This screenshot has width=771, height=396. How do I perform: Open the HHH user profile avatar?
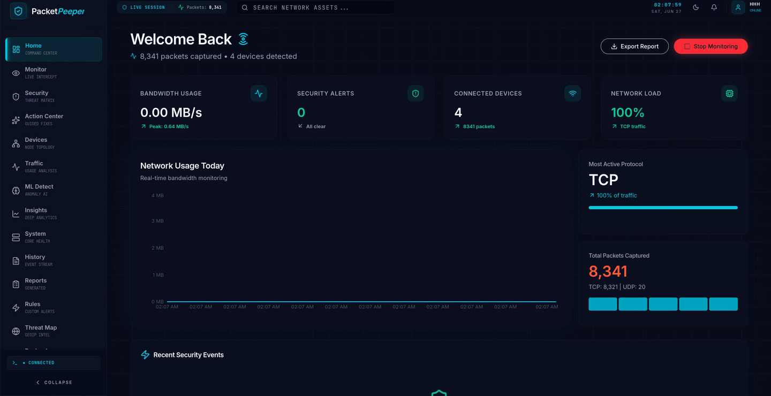[738, 7]
